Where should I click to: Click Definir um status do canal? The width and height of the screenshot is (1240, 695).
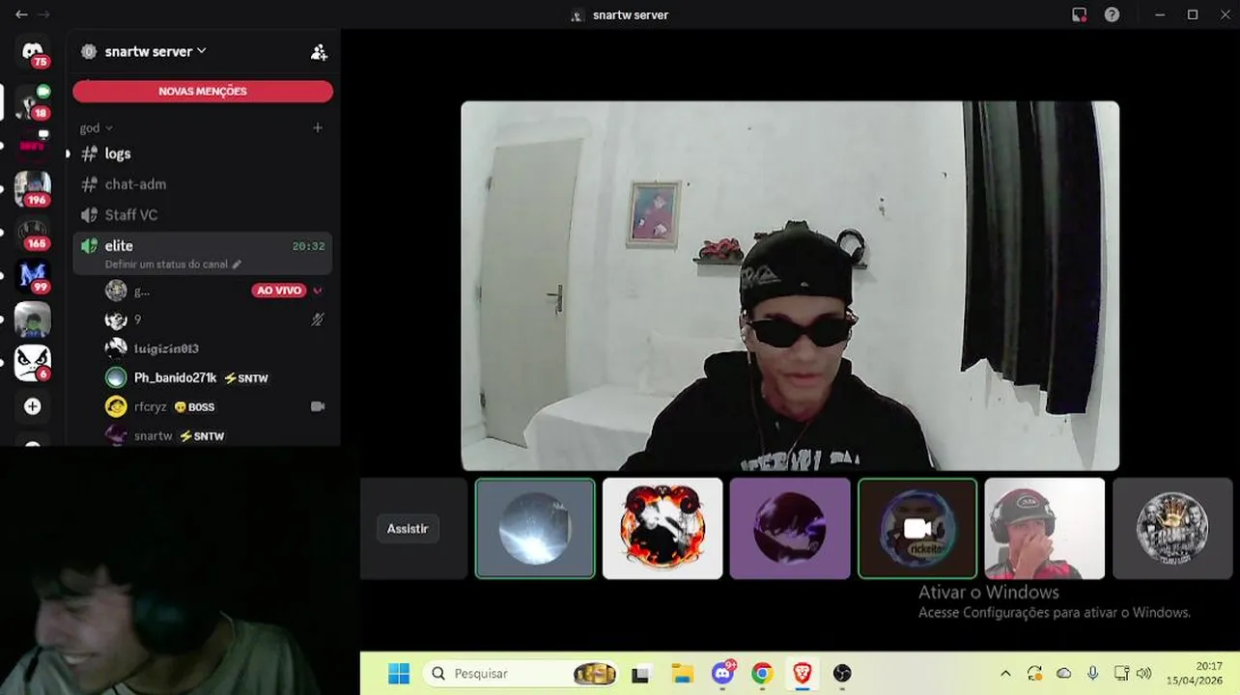click(167, 264)
